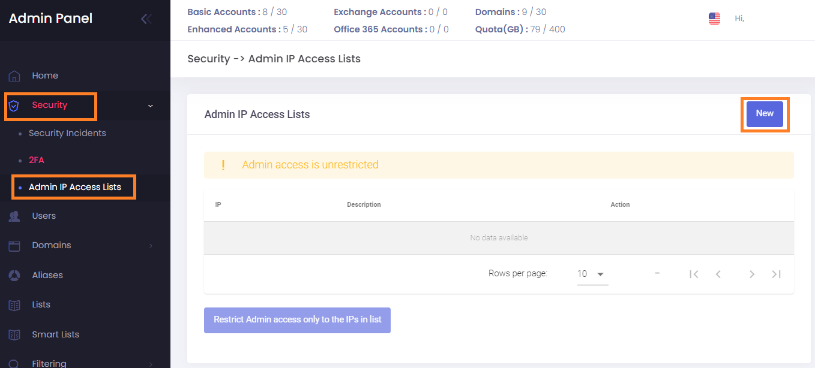Click the New button

pyautogui.click(x=764, y=113)
